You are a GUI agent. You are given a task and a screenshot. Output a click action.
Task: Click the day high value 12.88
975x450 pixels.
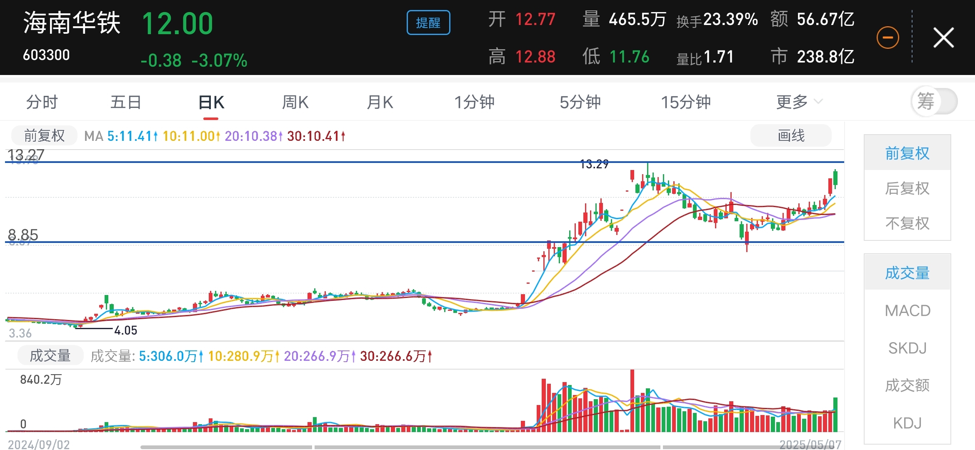click(x=535, y=57)
